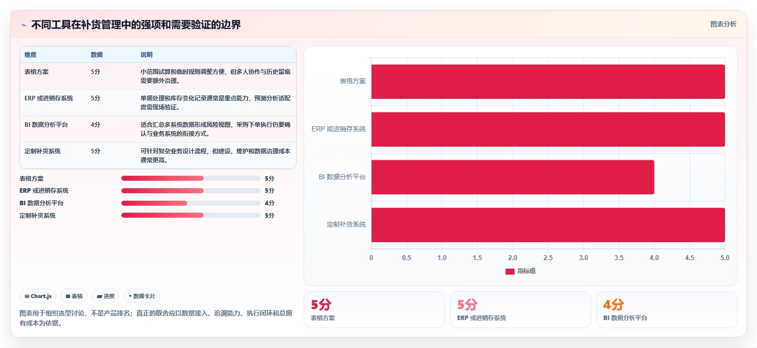Click the ERP 或进销存系统 5分 data card

pyautogui.click(x=520, y=310)
